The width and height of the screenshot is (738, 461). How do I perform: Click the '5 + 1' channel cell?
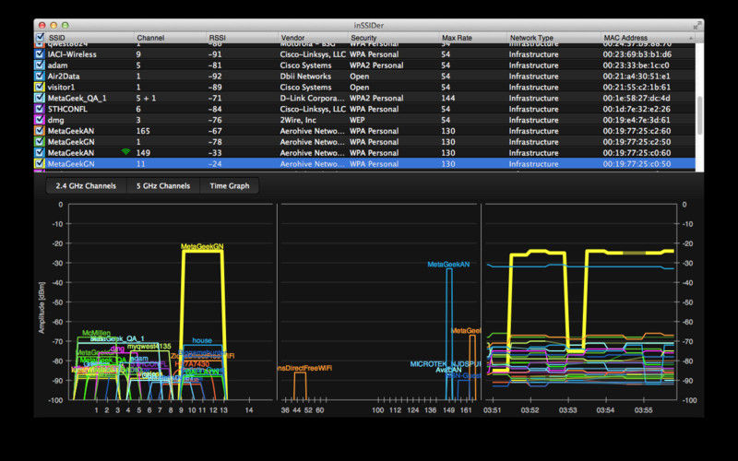click(146, 98)
